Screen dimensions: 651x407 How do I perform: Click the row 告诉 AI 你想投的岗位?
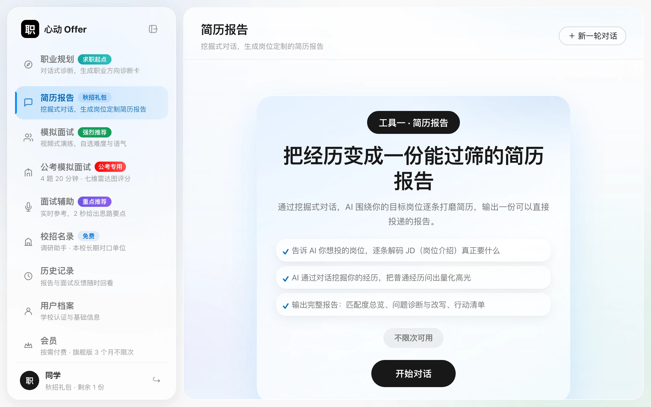(413, 251)
